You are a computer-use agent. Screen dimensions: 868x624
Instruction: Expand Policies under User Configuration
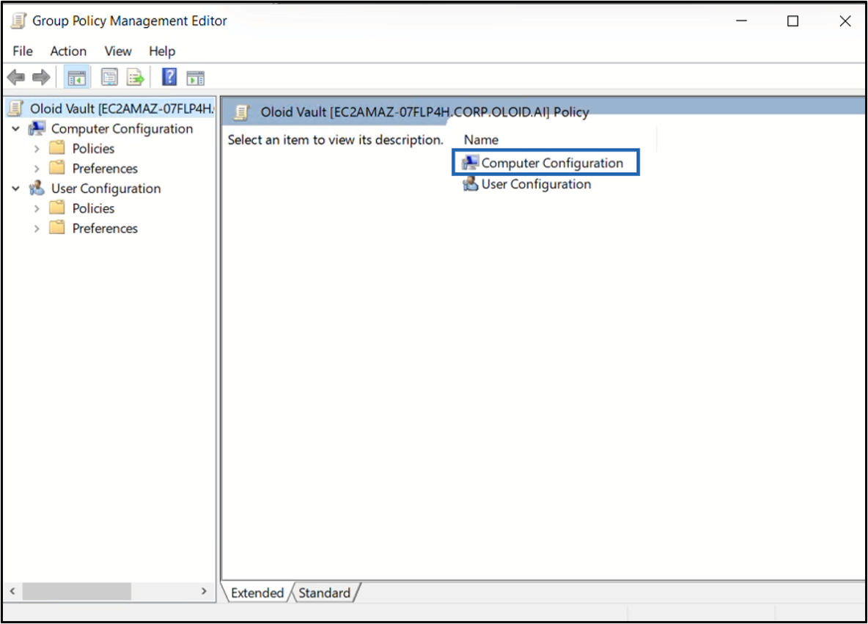[37, 209]
